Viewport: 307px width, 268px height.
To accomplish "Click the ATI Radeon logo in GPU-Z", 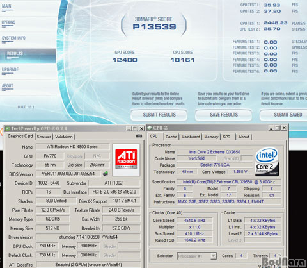I will click(126, 160).
